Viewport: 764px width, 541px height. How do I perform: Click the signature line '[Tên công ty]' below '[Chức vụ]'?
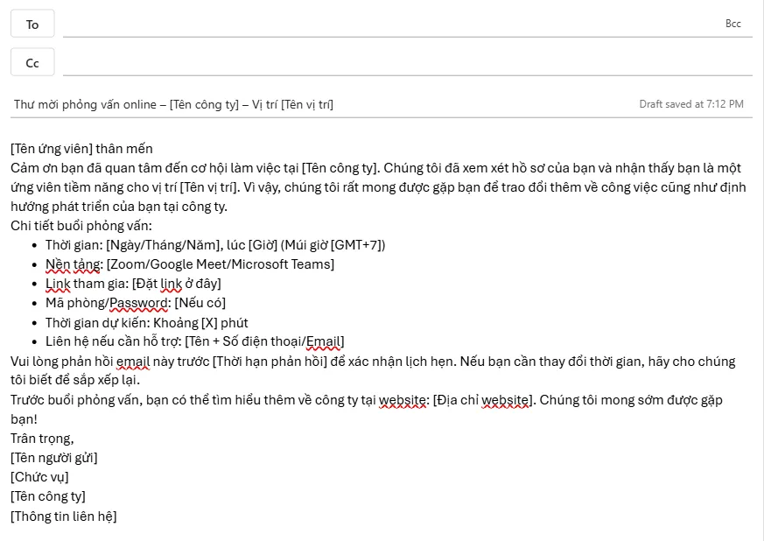tap(48, 496)
